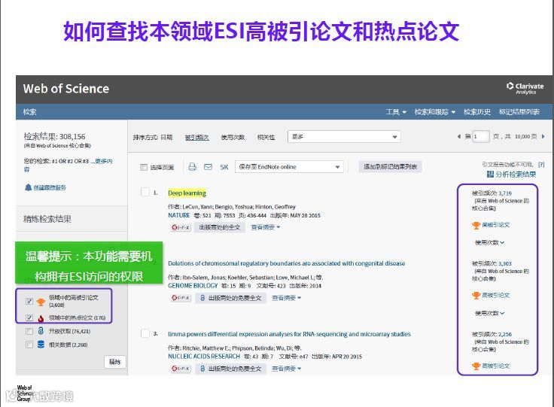Expand view abstract for limma article
The width and height of the screenshot is (554, 407).
[286, 369]
